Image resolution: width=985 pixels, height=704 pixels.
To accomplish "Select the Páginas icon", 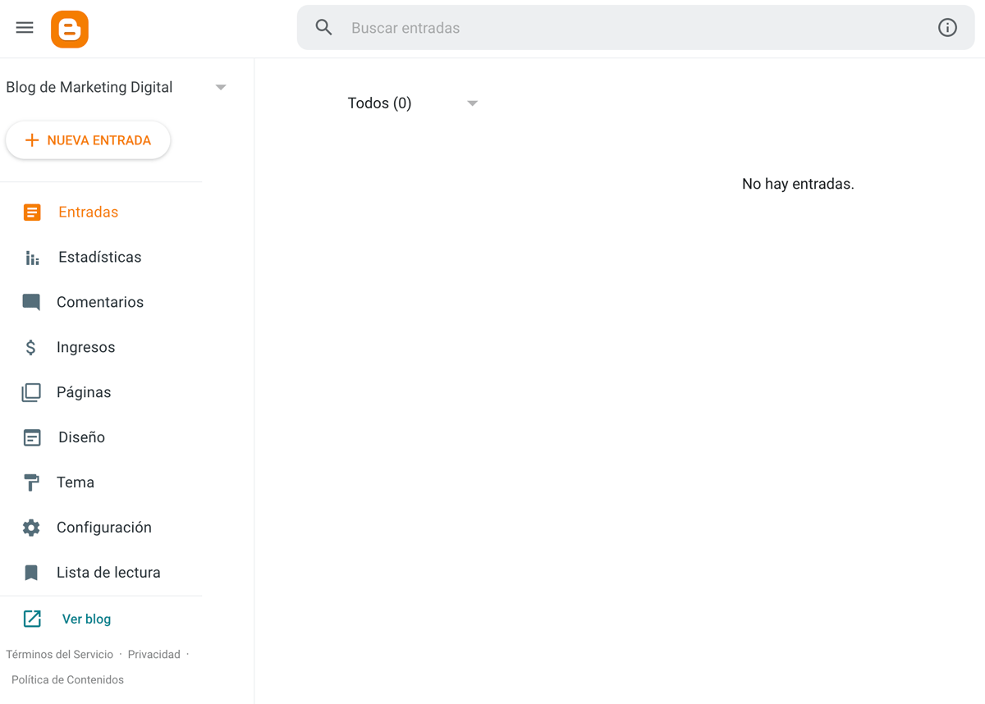I will pos(31,392).
